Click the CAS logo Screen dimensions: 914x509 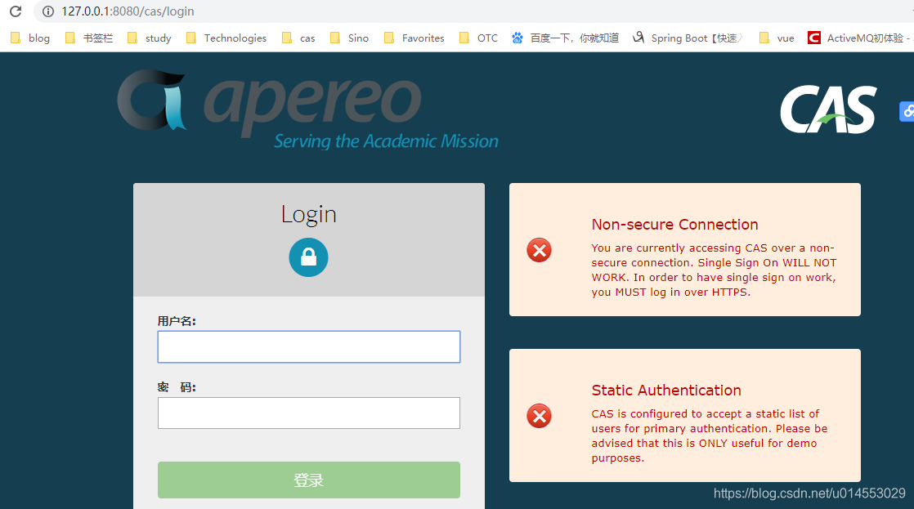(x=828, y=109)
